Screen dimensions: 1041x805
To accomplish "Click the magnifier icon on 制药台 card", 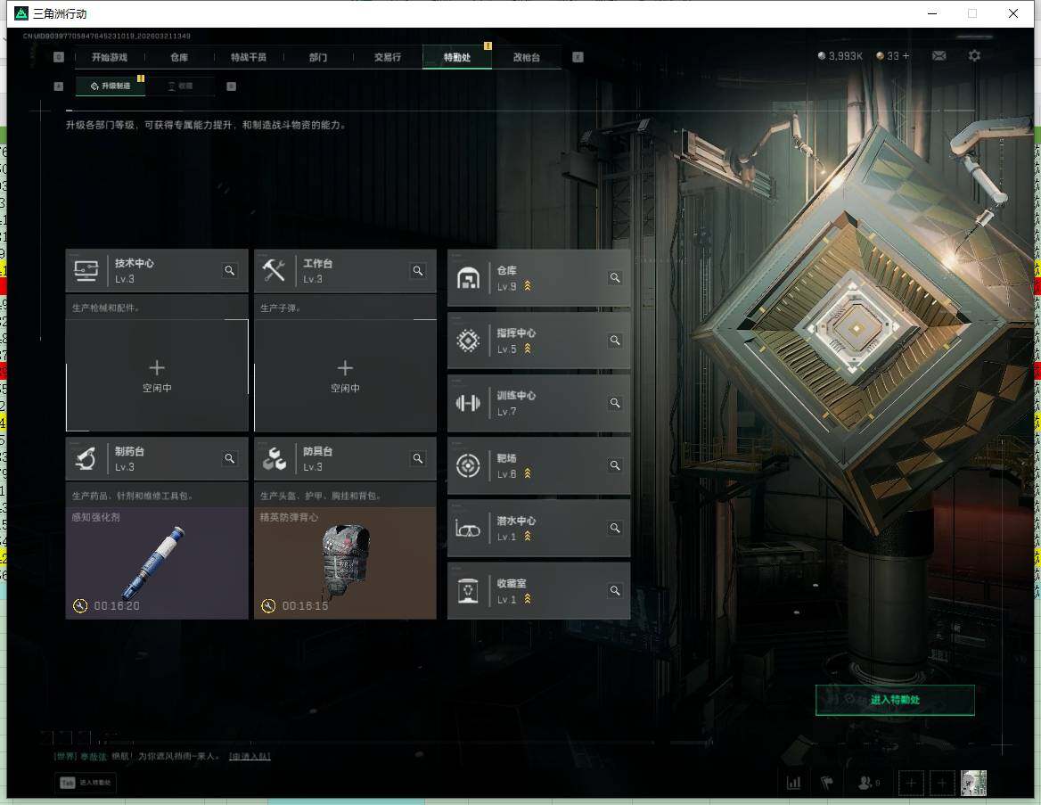I will pos(229,459).
